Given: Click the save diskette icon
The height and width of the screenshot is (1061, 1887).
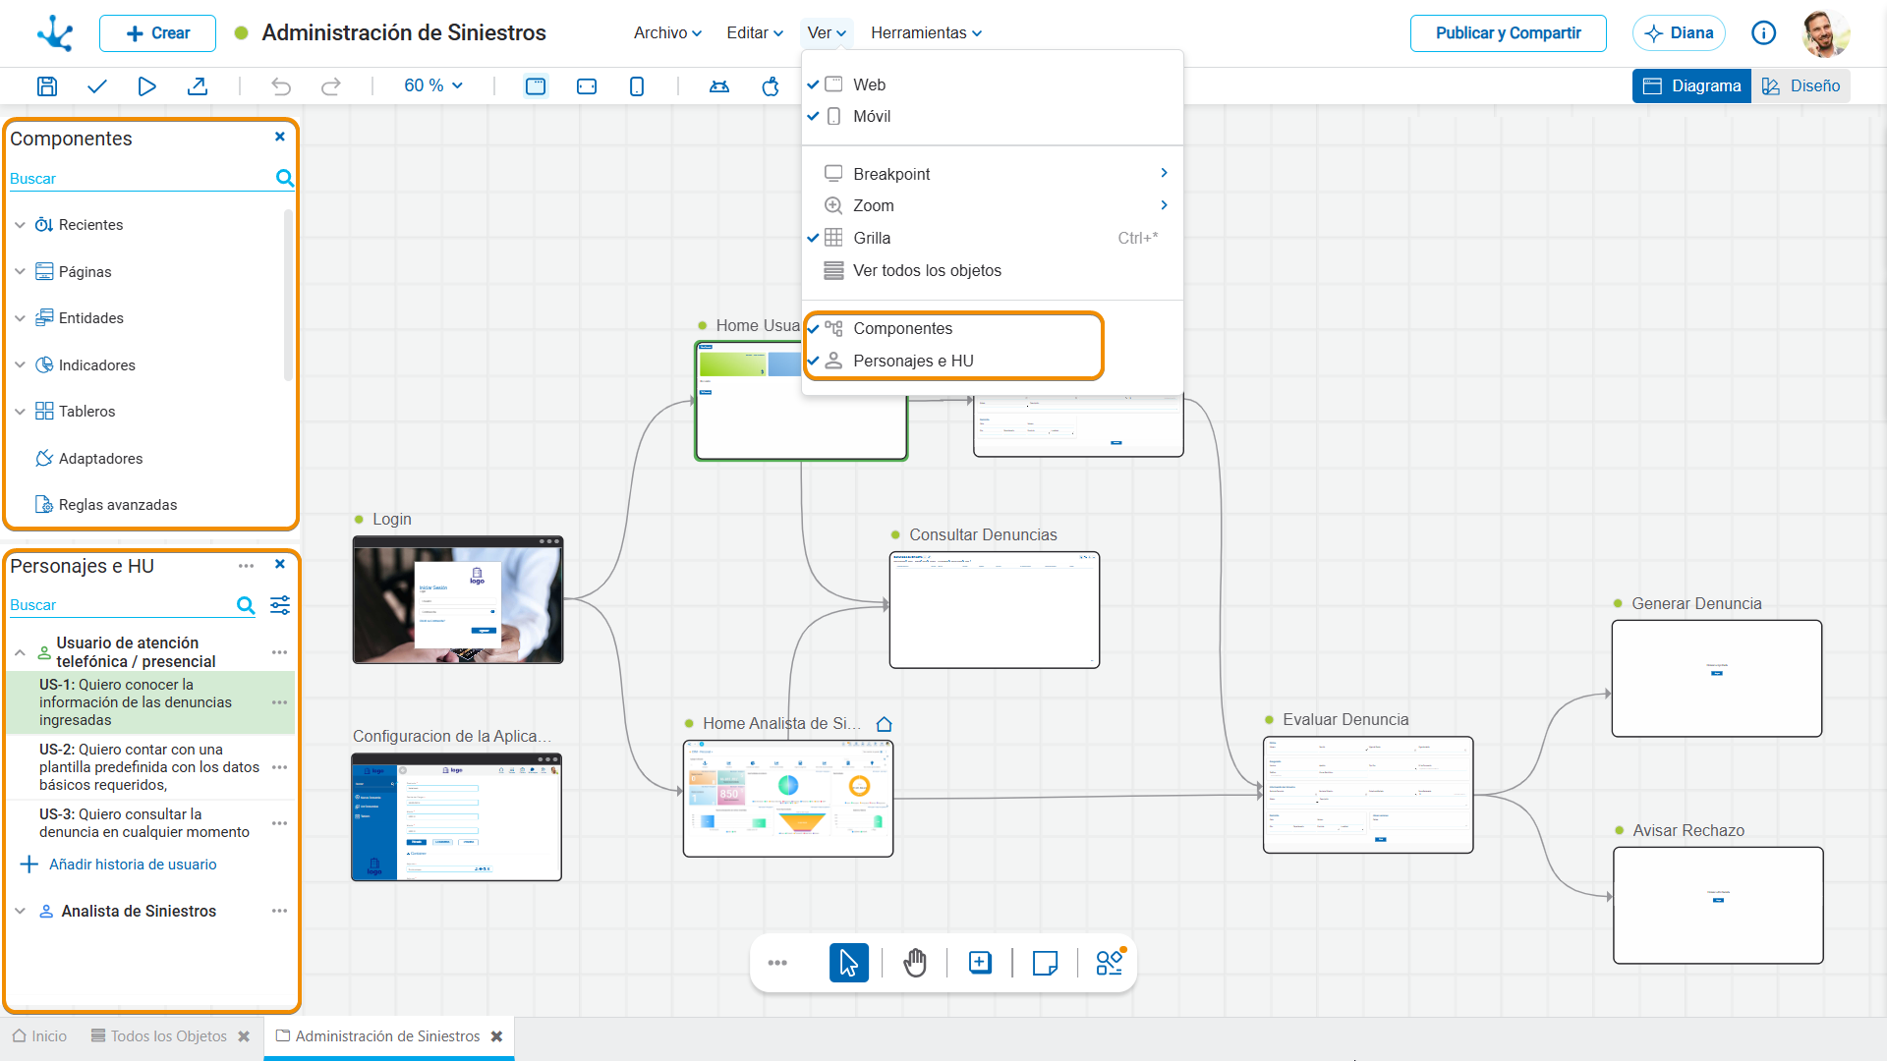Looking at the screenshot, I should 46,86.
